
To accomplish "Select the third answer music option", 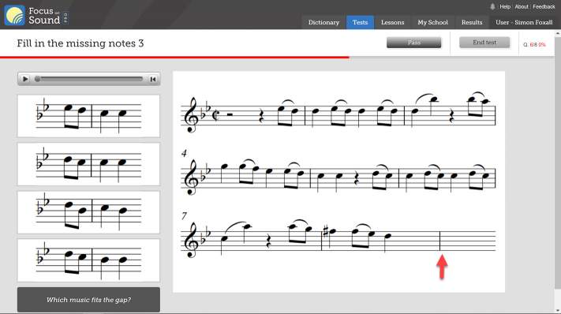I will pos(88,212).
